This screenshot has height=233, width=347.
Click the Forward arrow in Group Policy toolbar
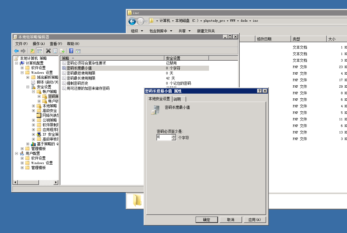[23, 51]
